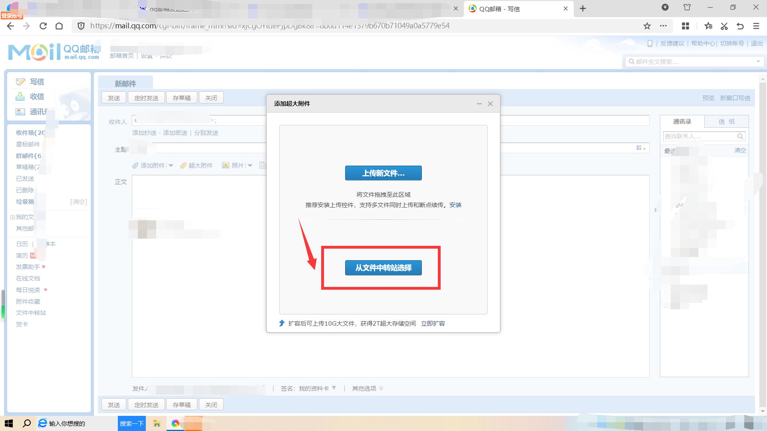Open the 通讯录 contacts sidebar icon
The height and width of the screenshot is (431, 767).
tap(20, 112)
